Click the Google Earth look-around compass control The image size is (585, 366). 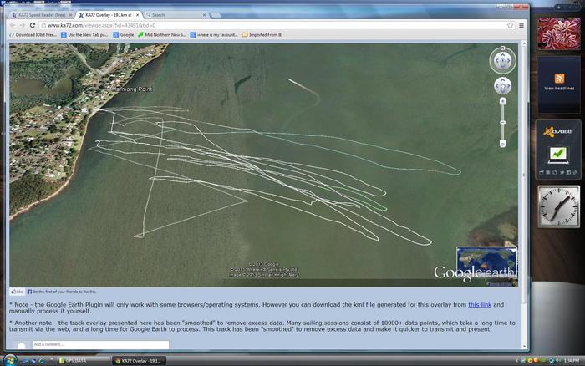(502, 60)
